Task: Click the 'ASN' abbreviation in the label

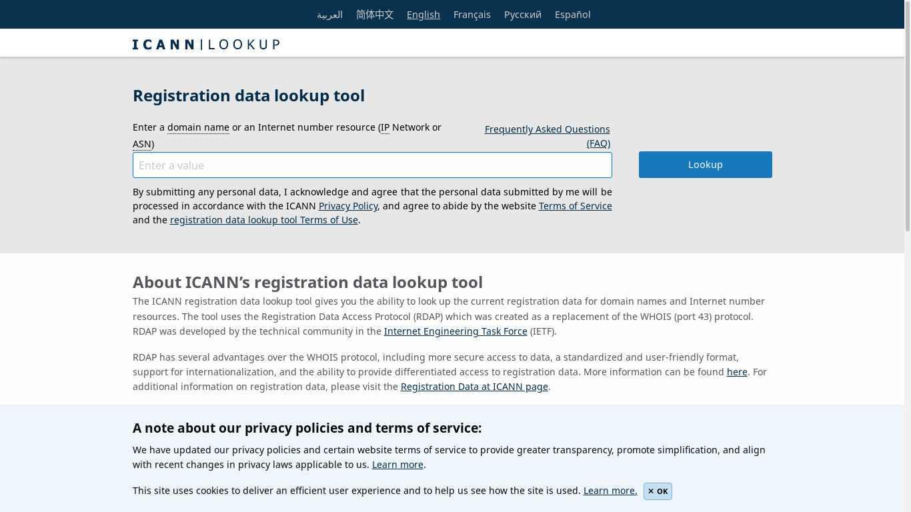Action: click(142, 144)
